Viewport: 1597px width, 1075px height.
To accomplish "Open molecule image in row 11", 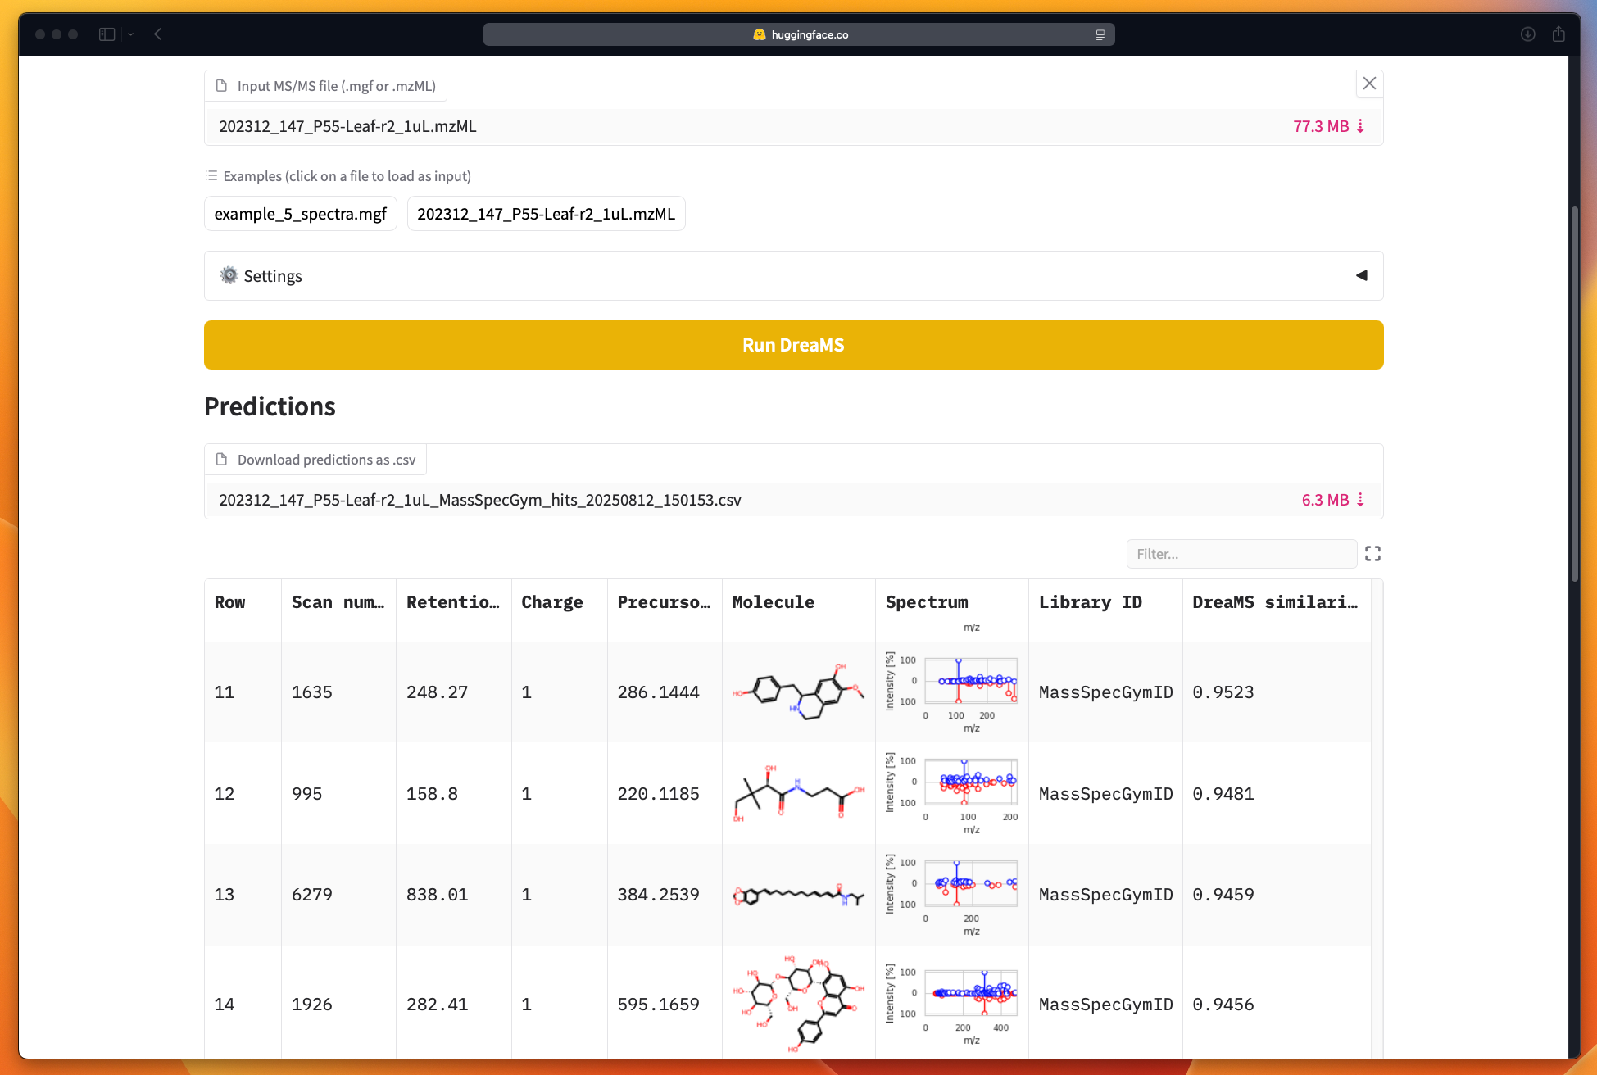I will 798,692.
